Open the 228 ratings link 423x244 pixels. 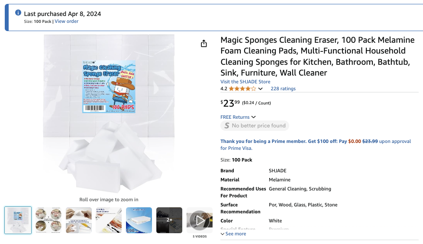[283, 89]
